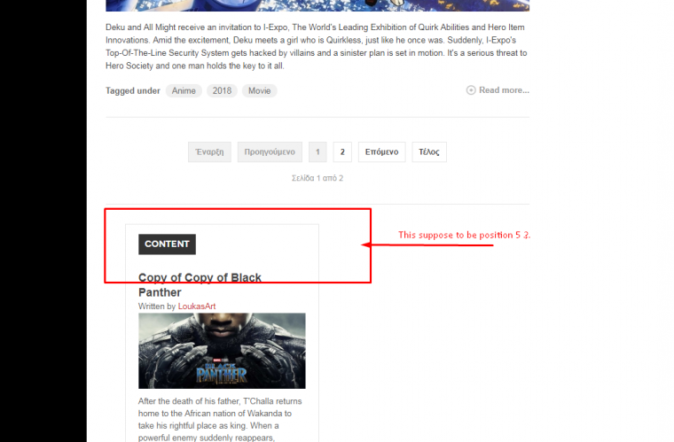This screenshot has width=674, height=442.
Task: Open the 2018 tag
Action: (222, 91)
